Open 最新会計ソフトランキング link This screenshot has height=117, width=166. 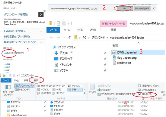click(20, 42)
